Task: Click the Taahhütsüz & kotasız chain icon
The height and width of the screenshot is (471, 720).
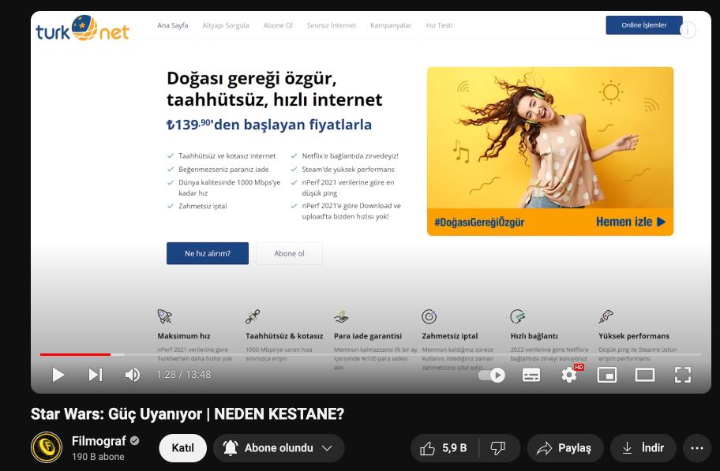Action: click(253, 316)
